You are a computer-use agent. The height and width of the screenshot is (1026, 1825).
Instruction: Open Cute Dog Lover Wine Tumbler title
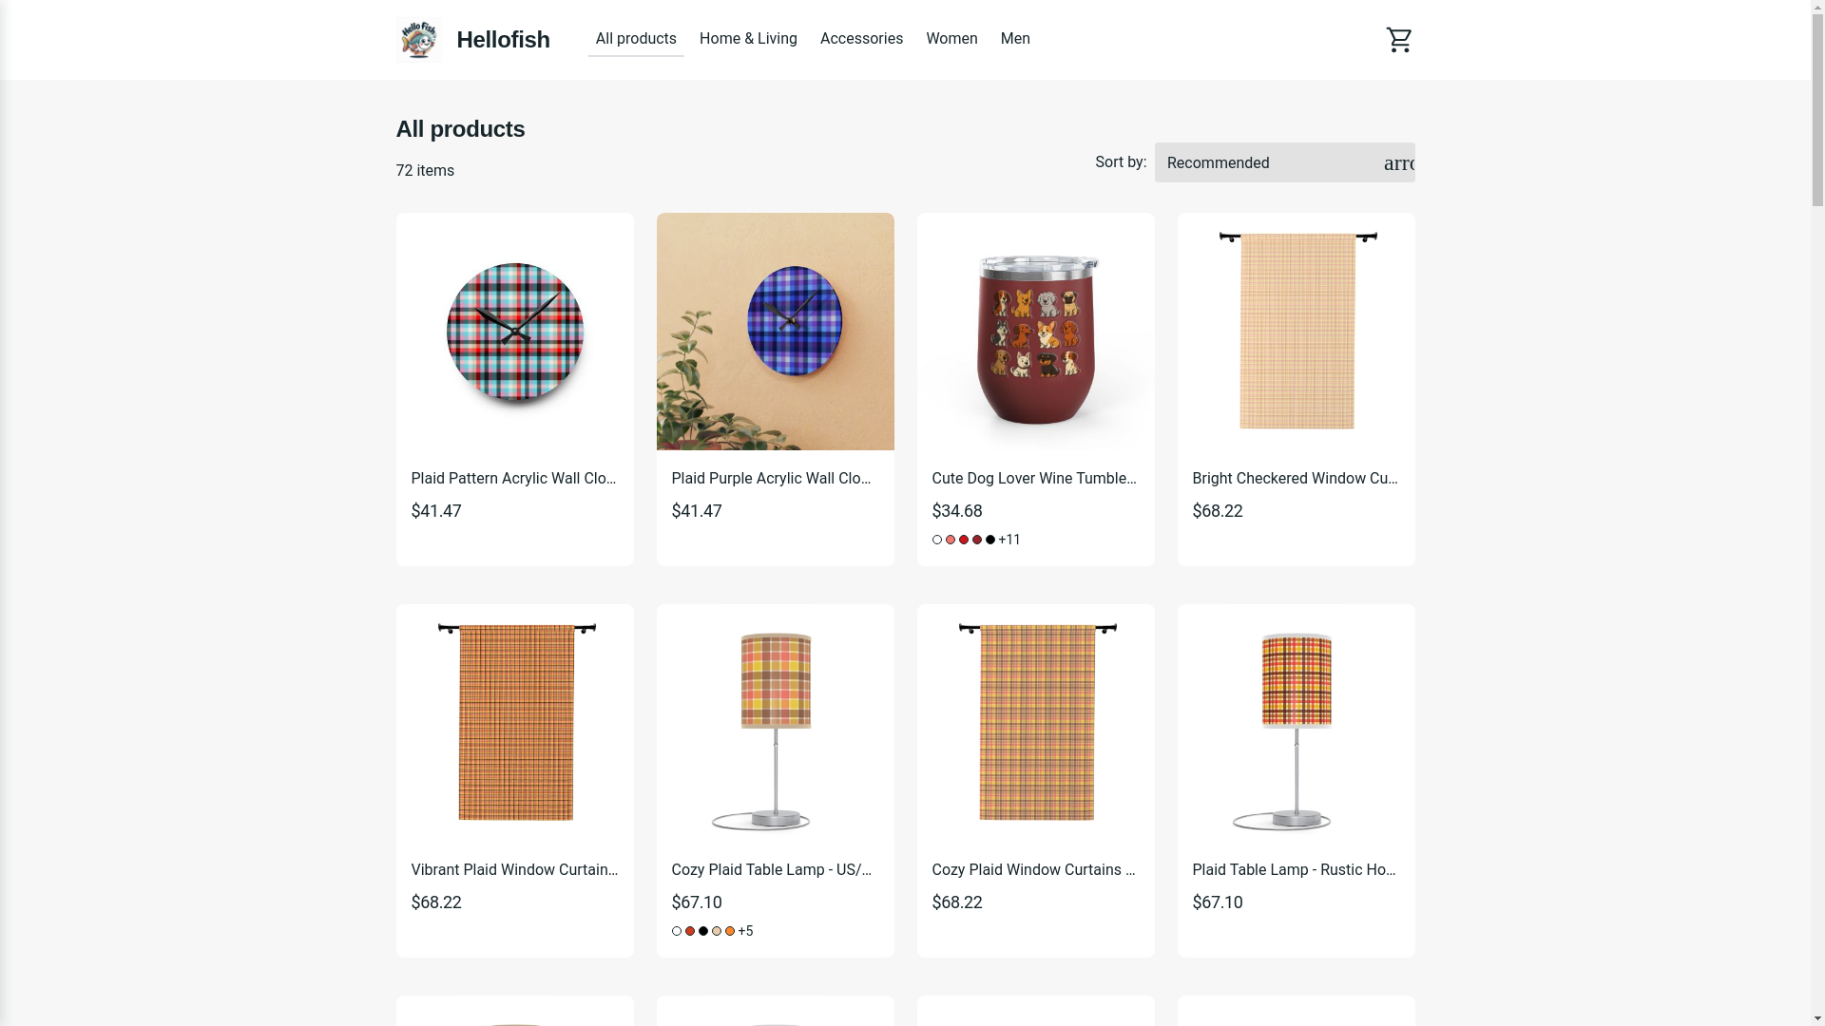pyautogui.click(x=1034, y=479)
